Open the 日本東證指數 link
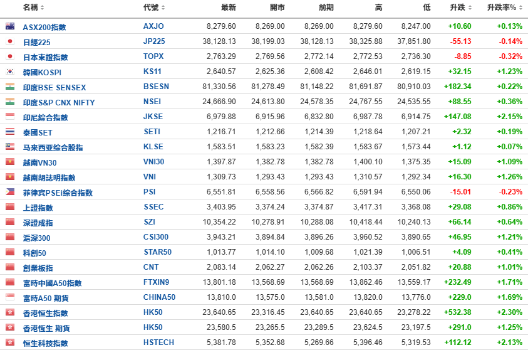Viewport: 528px width, 350px height. click(46, 57)
